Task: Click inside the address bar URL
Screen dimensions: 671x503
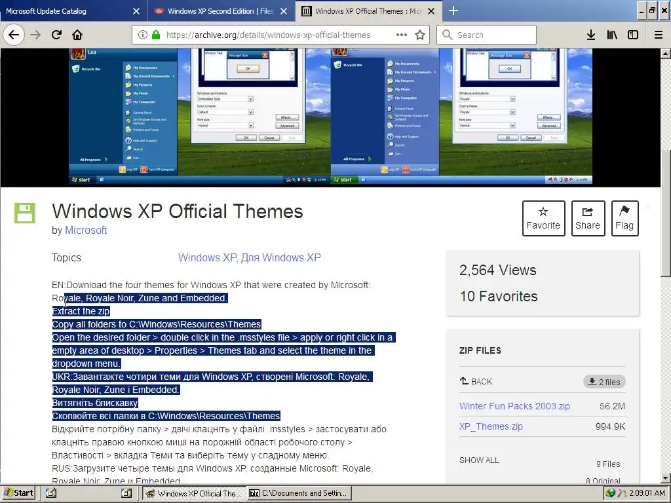Action: [268, 35]
